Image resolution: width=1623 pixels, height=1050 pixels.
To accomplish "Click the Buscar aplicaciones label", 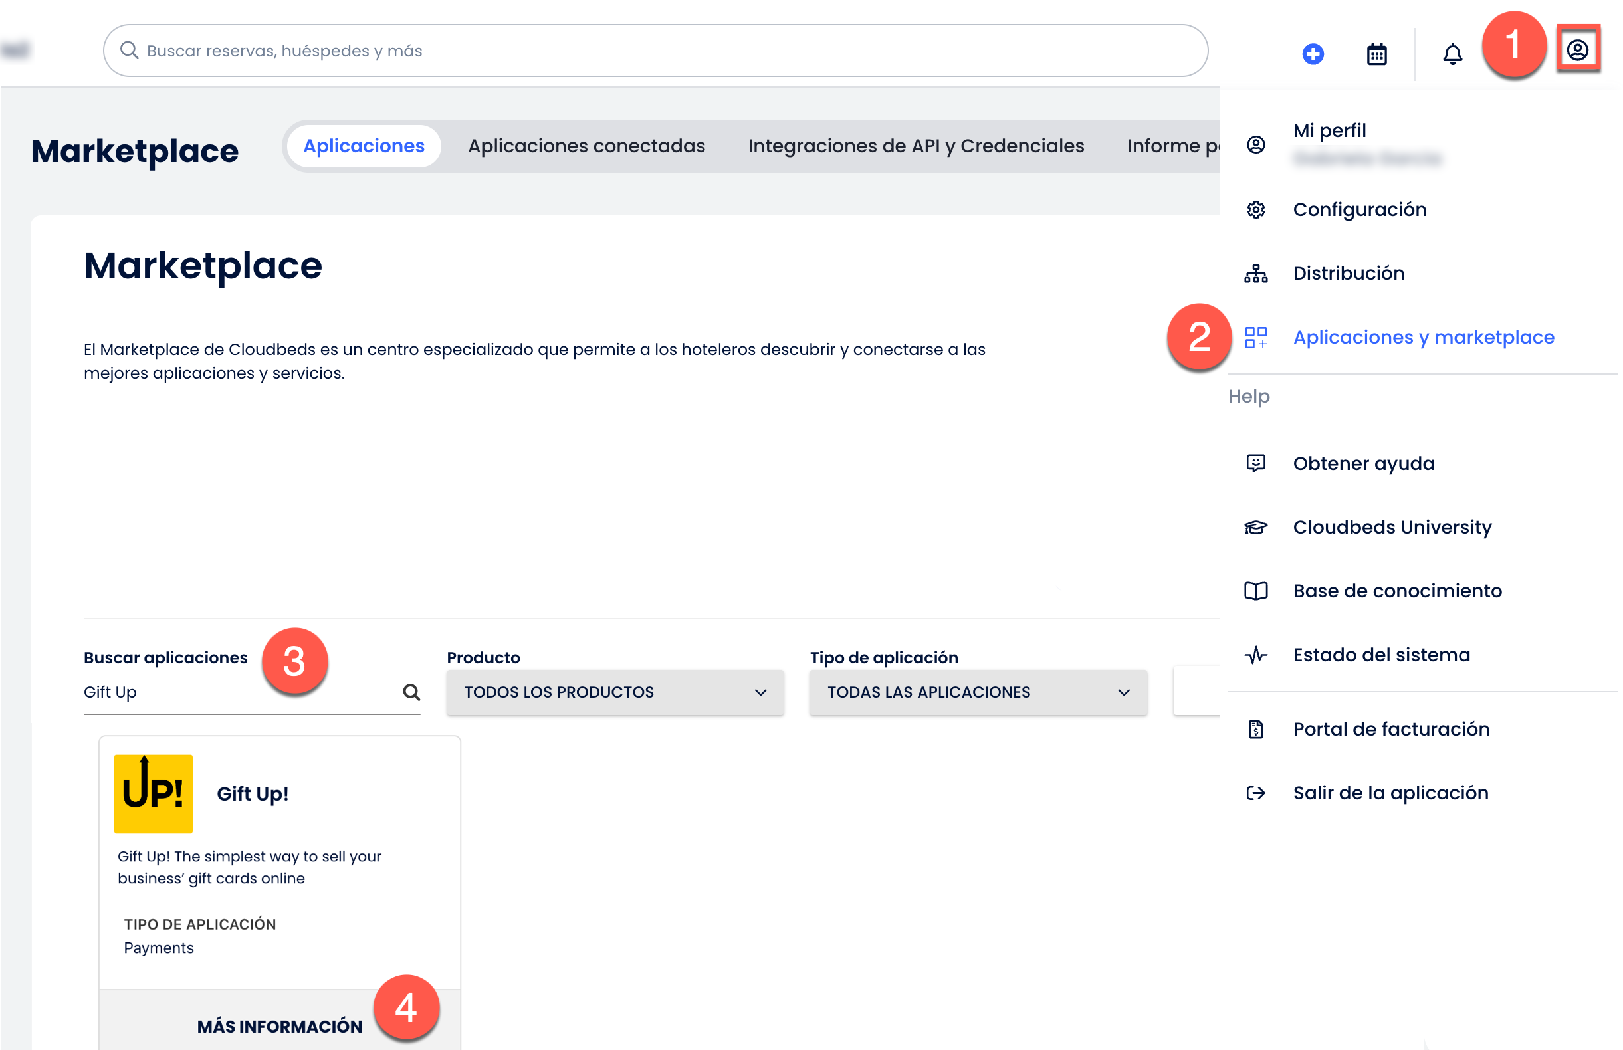I will click(165, 657).
